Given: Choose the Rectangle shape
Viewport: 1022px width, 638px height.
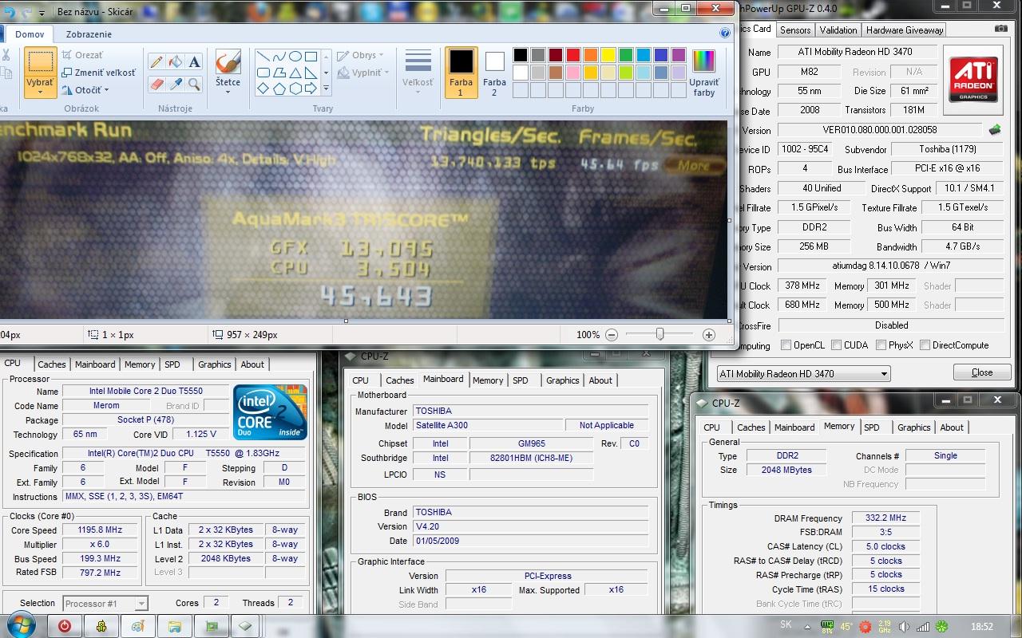Looking at the screenshot, I should pyautogui.click(x=311, y=57).
